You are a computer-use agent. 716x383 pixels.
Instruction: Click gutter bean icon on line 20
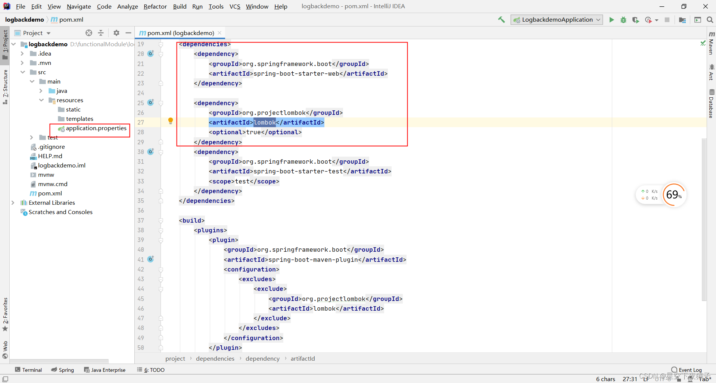150,54
